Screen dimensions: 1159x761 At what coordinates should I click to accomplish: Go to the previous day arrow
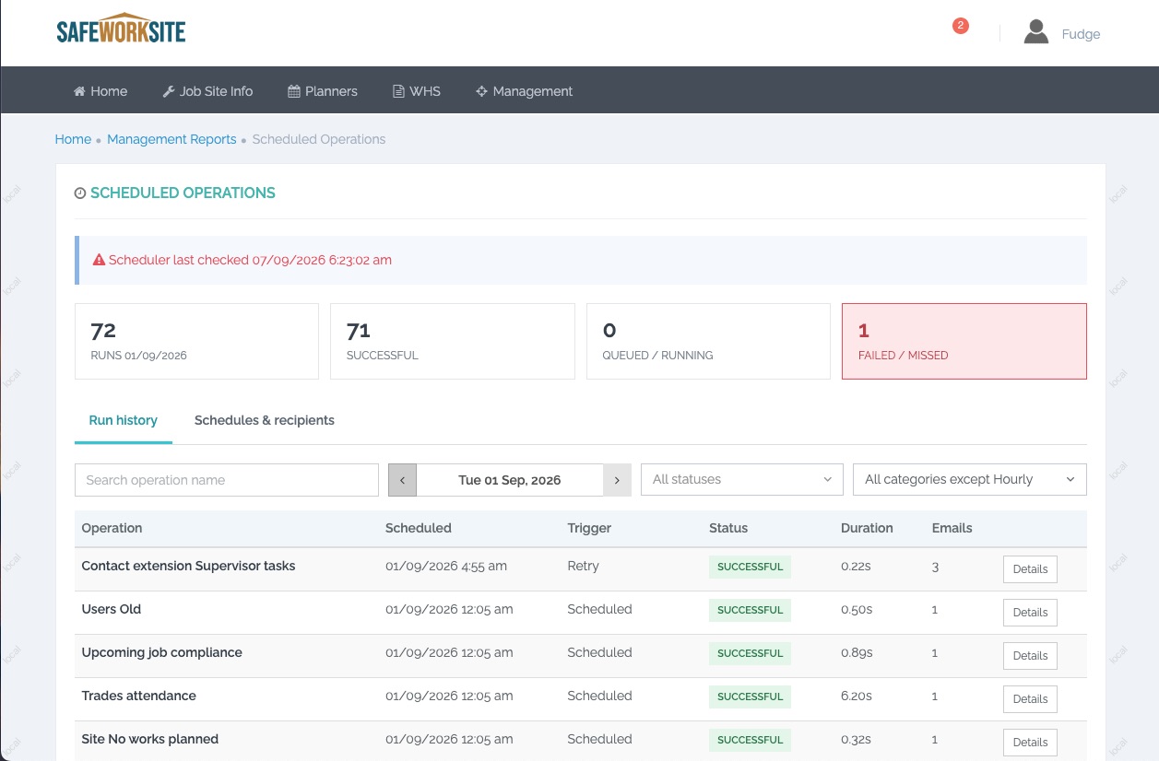(x=402, y=480)
